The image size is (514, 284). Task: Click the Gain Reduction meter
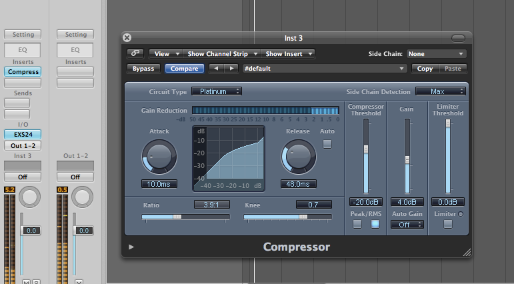[265, 110]
